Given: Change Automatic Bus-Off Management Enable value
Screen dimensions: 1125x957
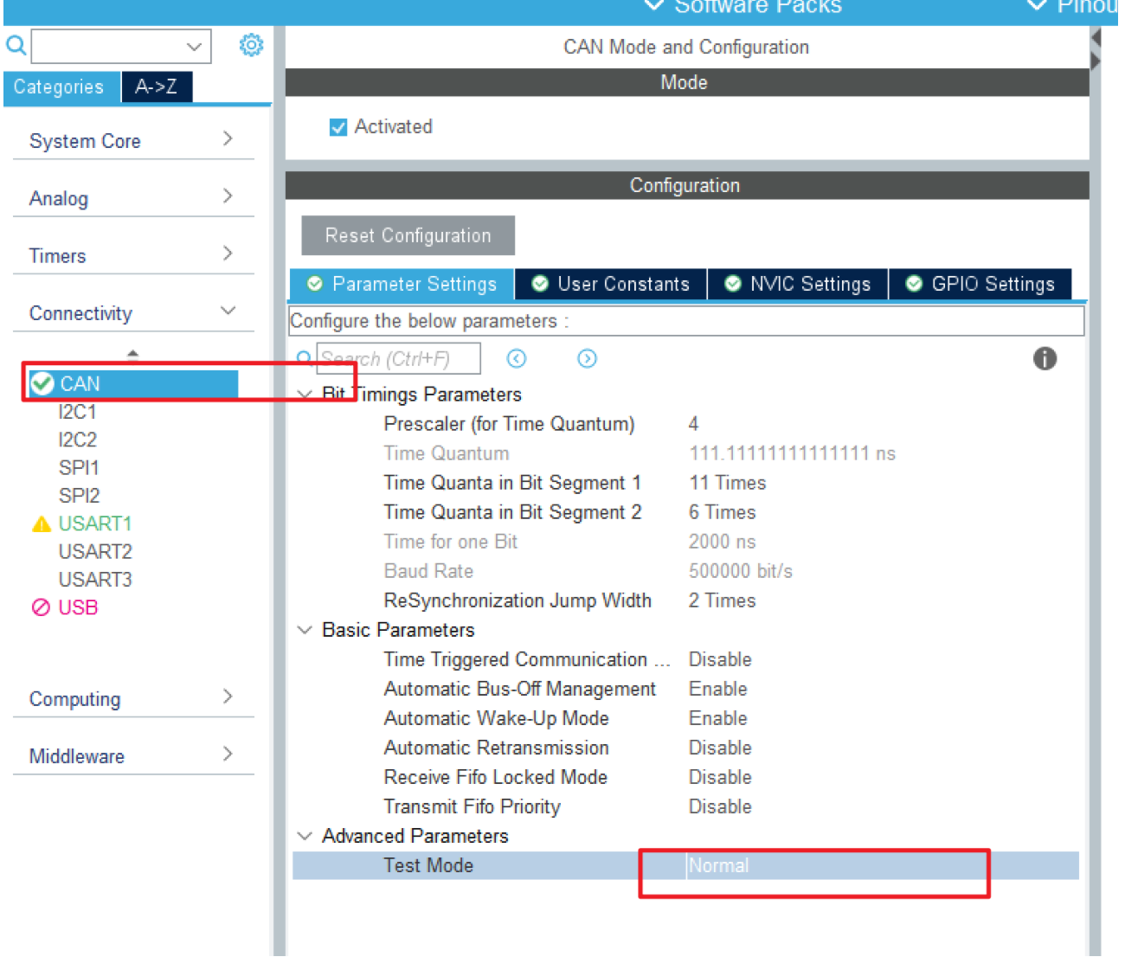Looking at the screenshot, I should [x=718, y=689].
